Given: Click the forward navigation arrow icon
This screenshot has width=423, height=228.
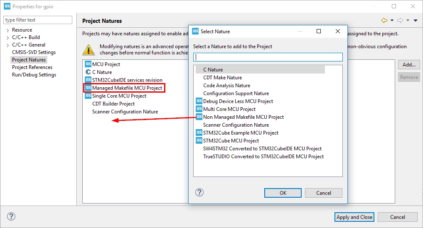Looking at the screenshot, I should (x=400, y=20).
